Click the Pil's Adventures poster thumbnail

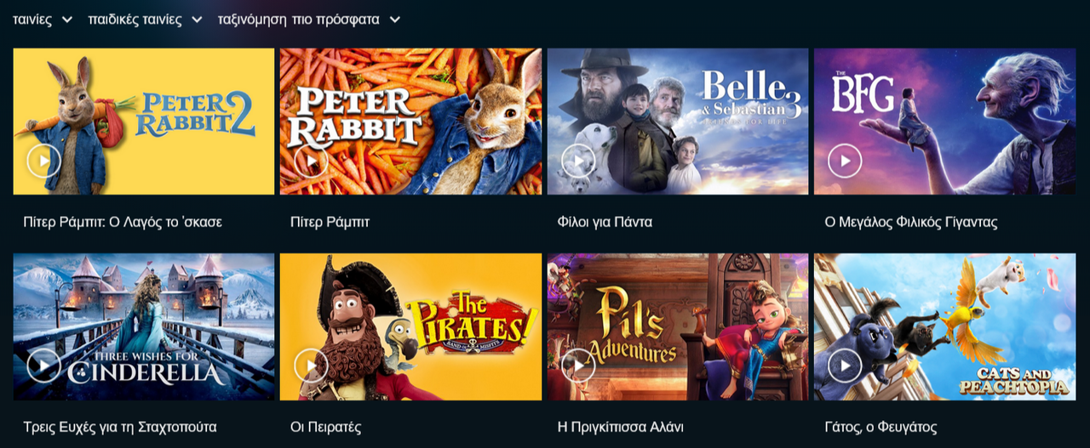tap(678, 326)
